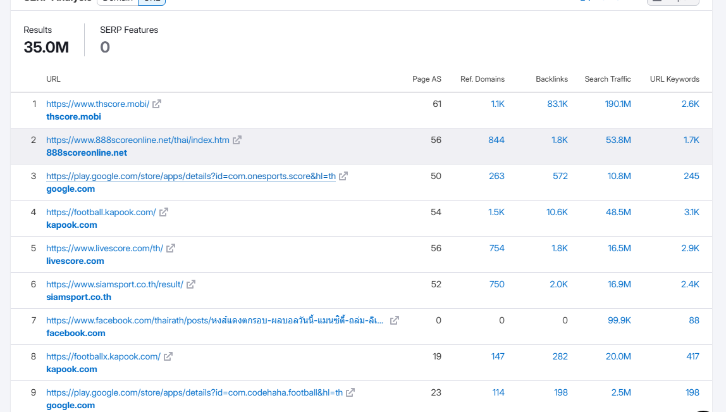Open external link icon for footballx.kapook.com URL

168,356
